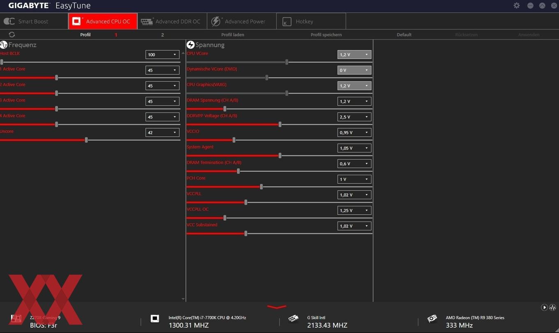Open the Advanced Power tab

coord(242,21)
